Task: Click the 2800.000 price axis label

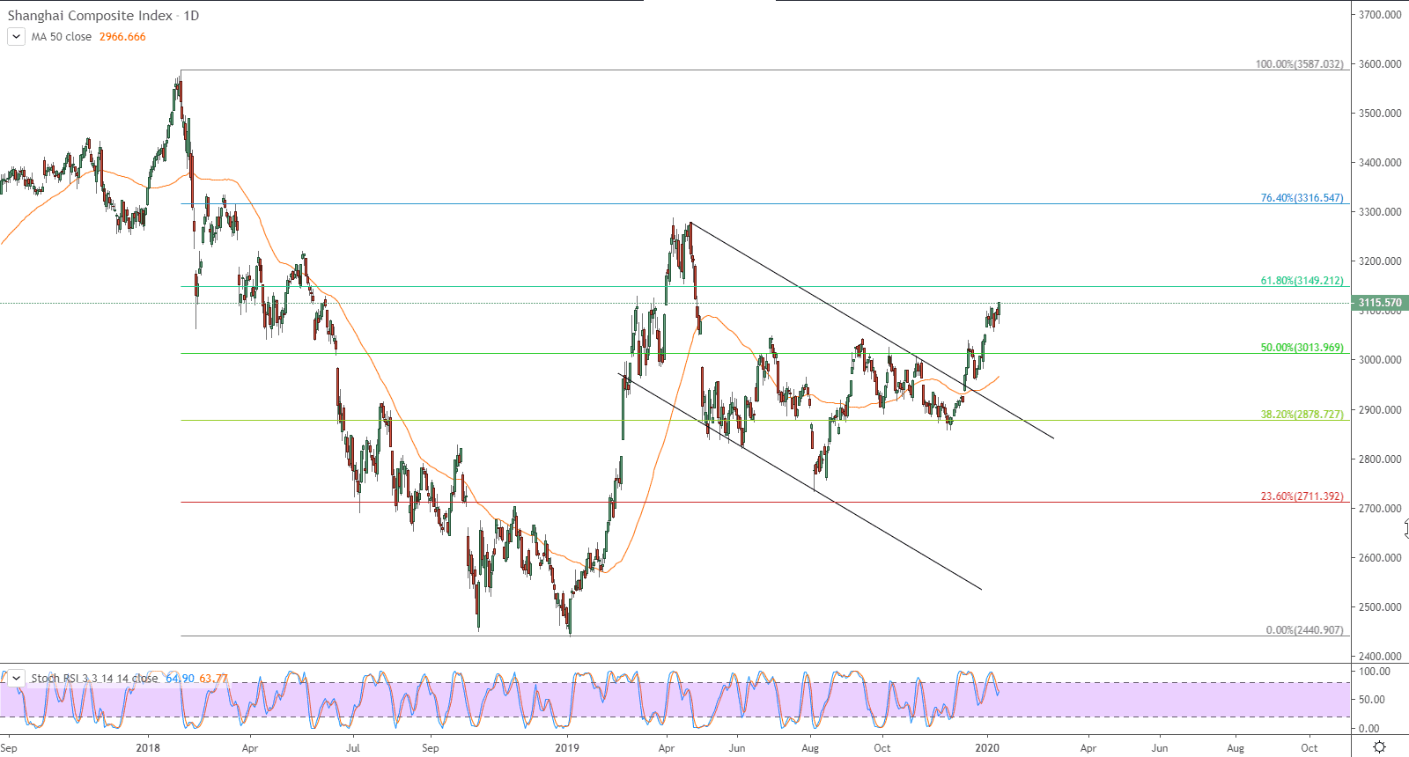Action: coord(1380,459)
